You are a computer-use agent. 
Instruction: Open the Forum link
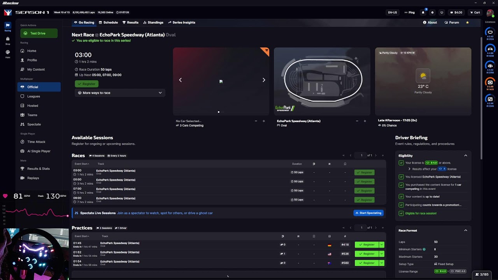452,23
